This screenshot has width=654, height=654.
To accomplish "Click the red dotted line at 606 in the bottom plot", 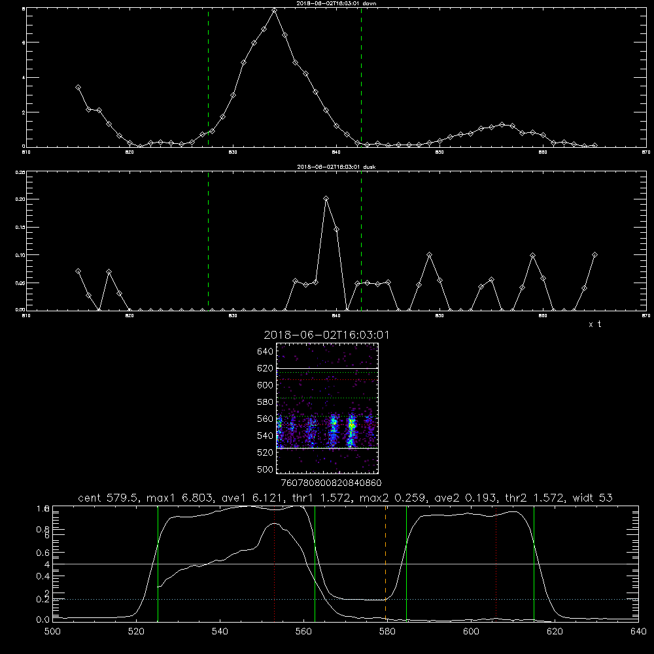I will pos(496,563).
